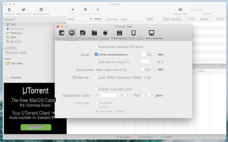Click the upload limit field showing 100

[x=147, y=55]
